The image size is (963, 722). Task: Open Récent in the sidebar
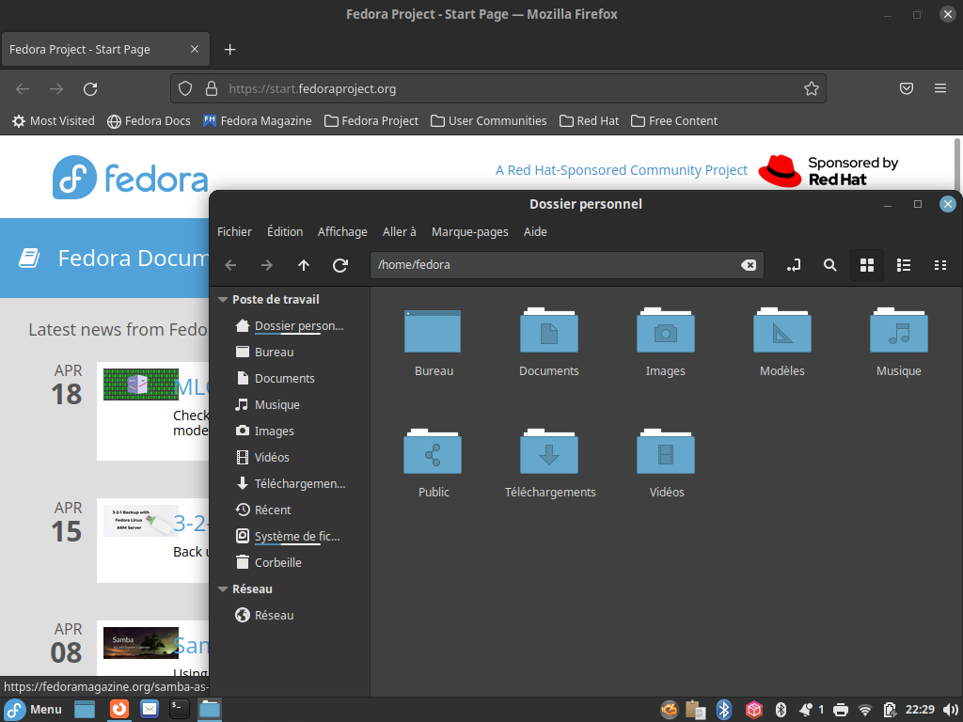point(263,510)
